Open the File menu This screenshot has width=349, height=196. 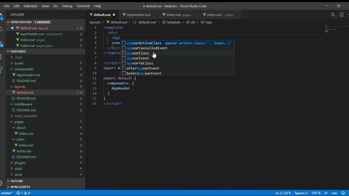[7, 6]
